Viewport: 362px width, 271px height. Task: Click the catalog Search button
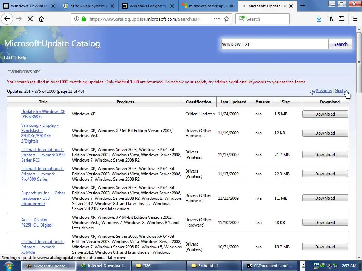pos(340,44)
